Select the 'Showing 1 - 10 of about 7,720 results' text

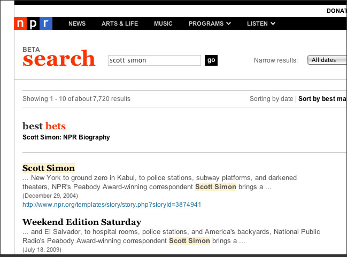[x=76, y=99]
